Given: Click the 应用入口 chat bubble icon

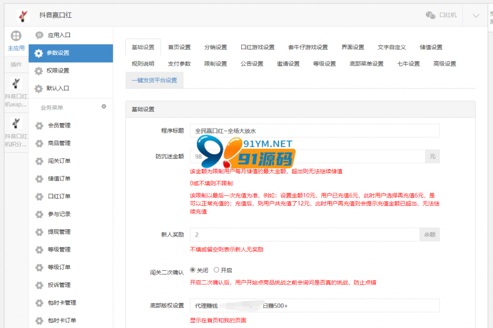Looking at the screenshot, I should 39,35.
